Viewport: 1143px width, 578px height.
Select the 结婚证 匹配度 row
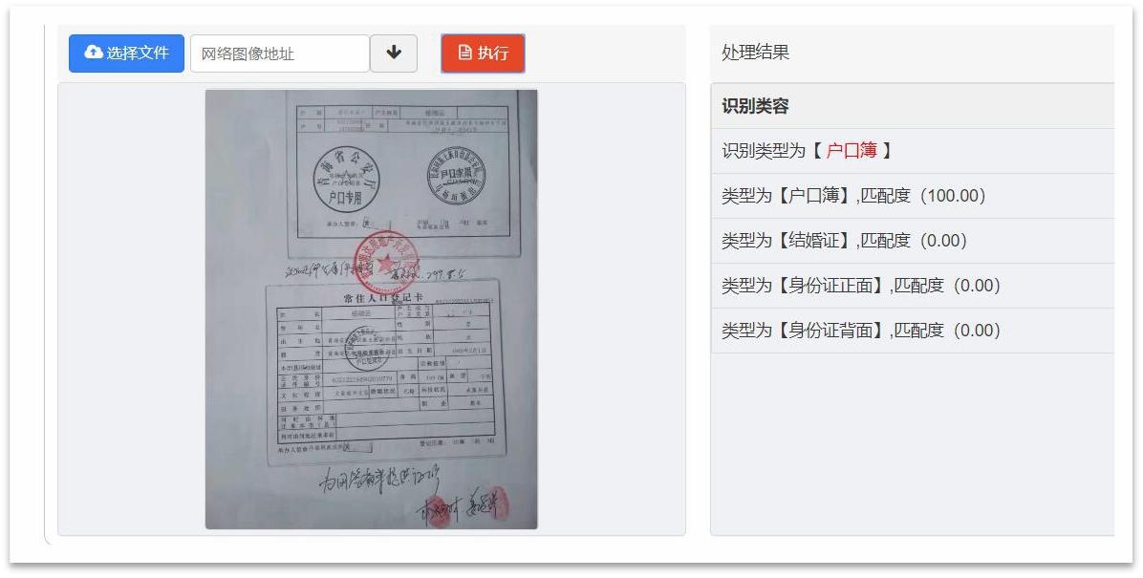point(913,241)
